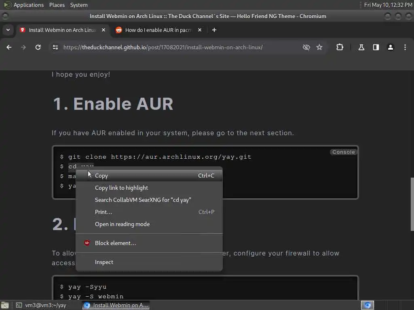The height and width of the screenshot is (310, 414).
Task: Close the How do I enable AUR tab
Action: click(200, 30)
